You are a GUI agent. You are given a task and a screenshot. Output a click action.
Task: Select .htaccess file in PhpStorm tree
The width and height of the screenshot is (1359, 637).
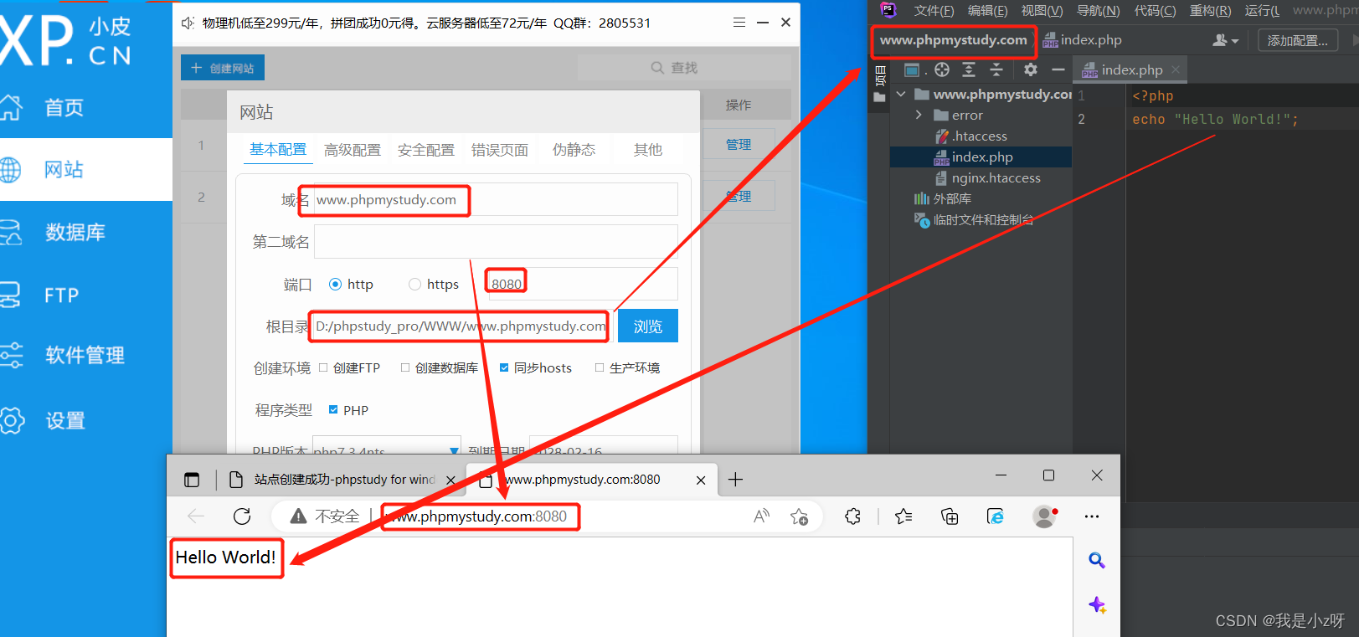coord(980,136)
